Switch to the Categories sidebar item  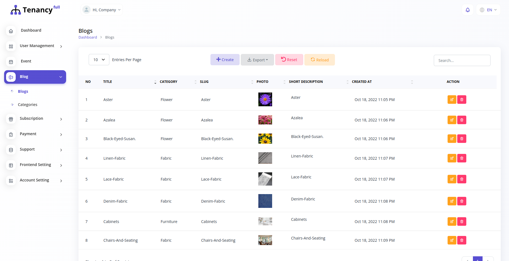point(28,105)
